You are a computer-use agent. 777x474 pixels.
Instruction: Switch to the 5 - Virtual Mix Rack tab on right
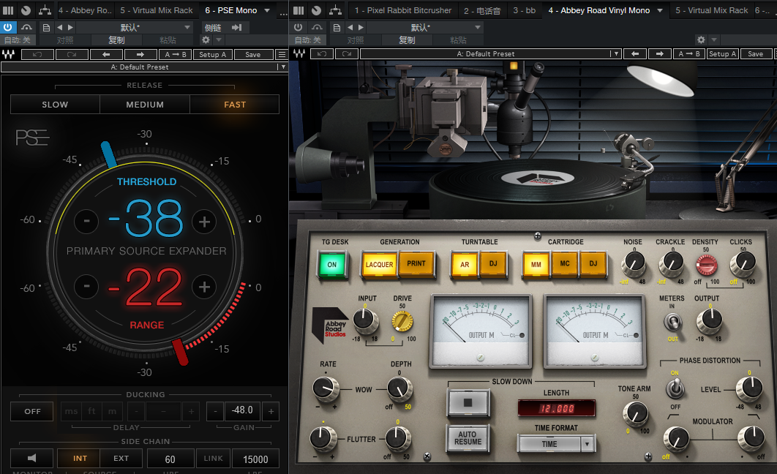711,10
